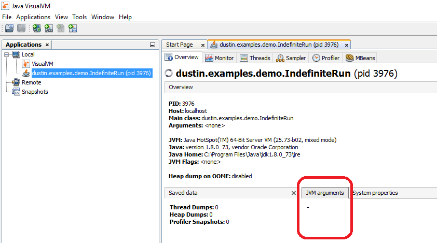The height and width of the screenshot is (243, 437).
Task: Close the Start Page tab
Action: 203,45
